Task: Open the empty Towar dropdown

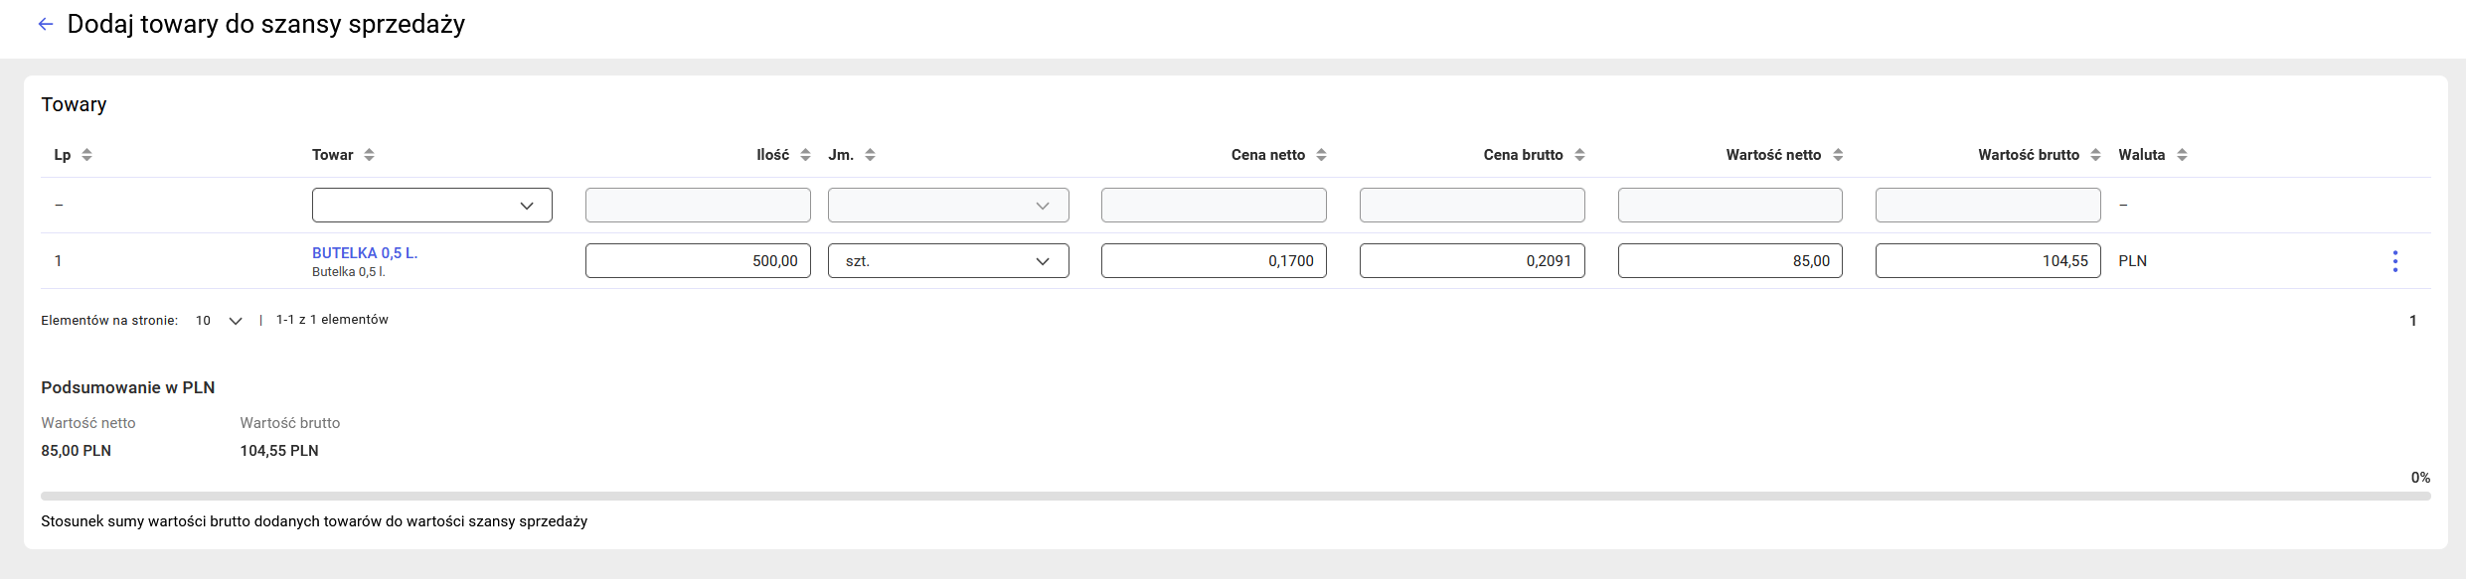Action: tap(431, 206)
